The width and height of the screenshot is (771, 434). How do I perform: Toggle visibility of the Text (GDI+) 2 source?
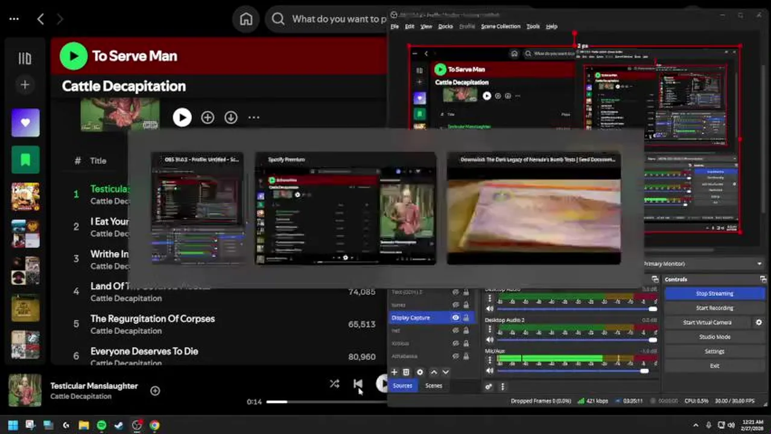pyautogui.click(x=455, y=292)
